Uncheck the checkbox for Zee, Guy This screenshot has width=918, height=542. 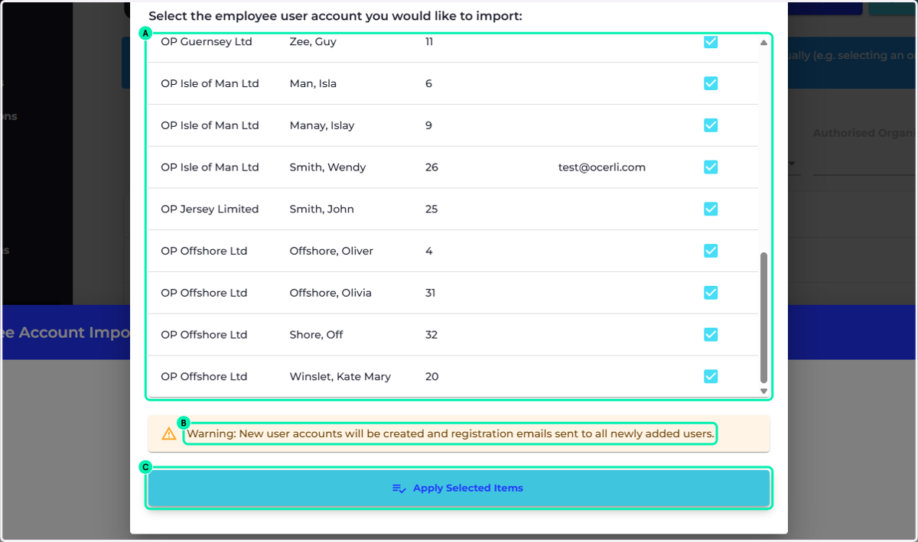click(711, 42)
